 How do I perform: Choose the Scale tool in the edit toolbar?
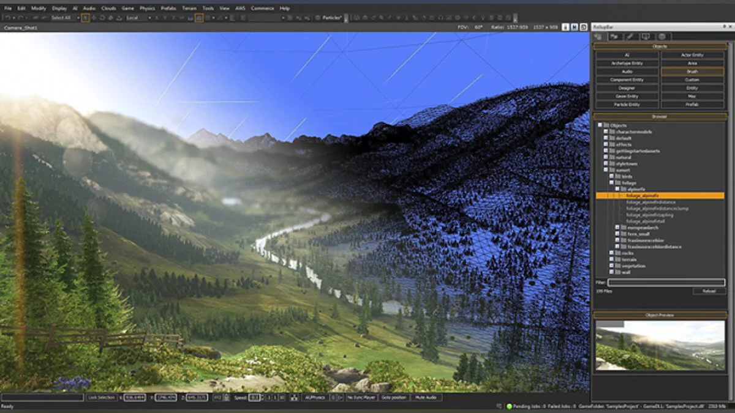pos(111,18)
